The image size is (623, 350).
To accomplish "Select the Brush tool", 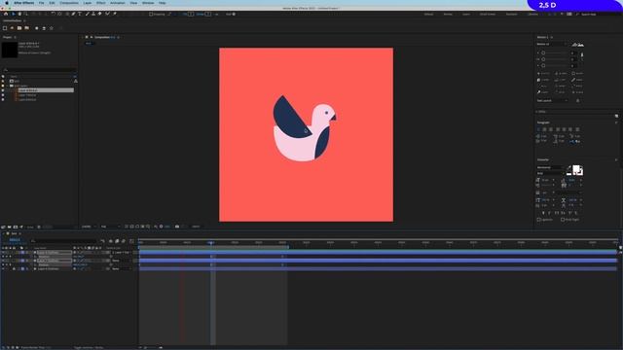I will [x=87, y=14].
